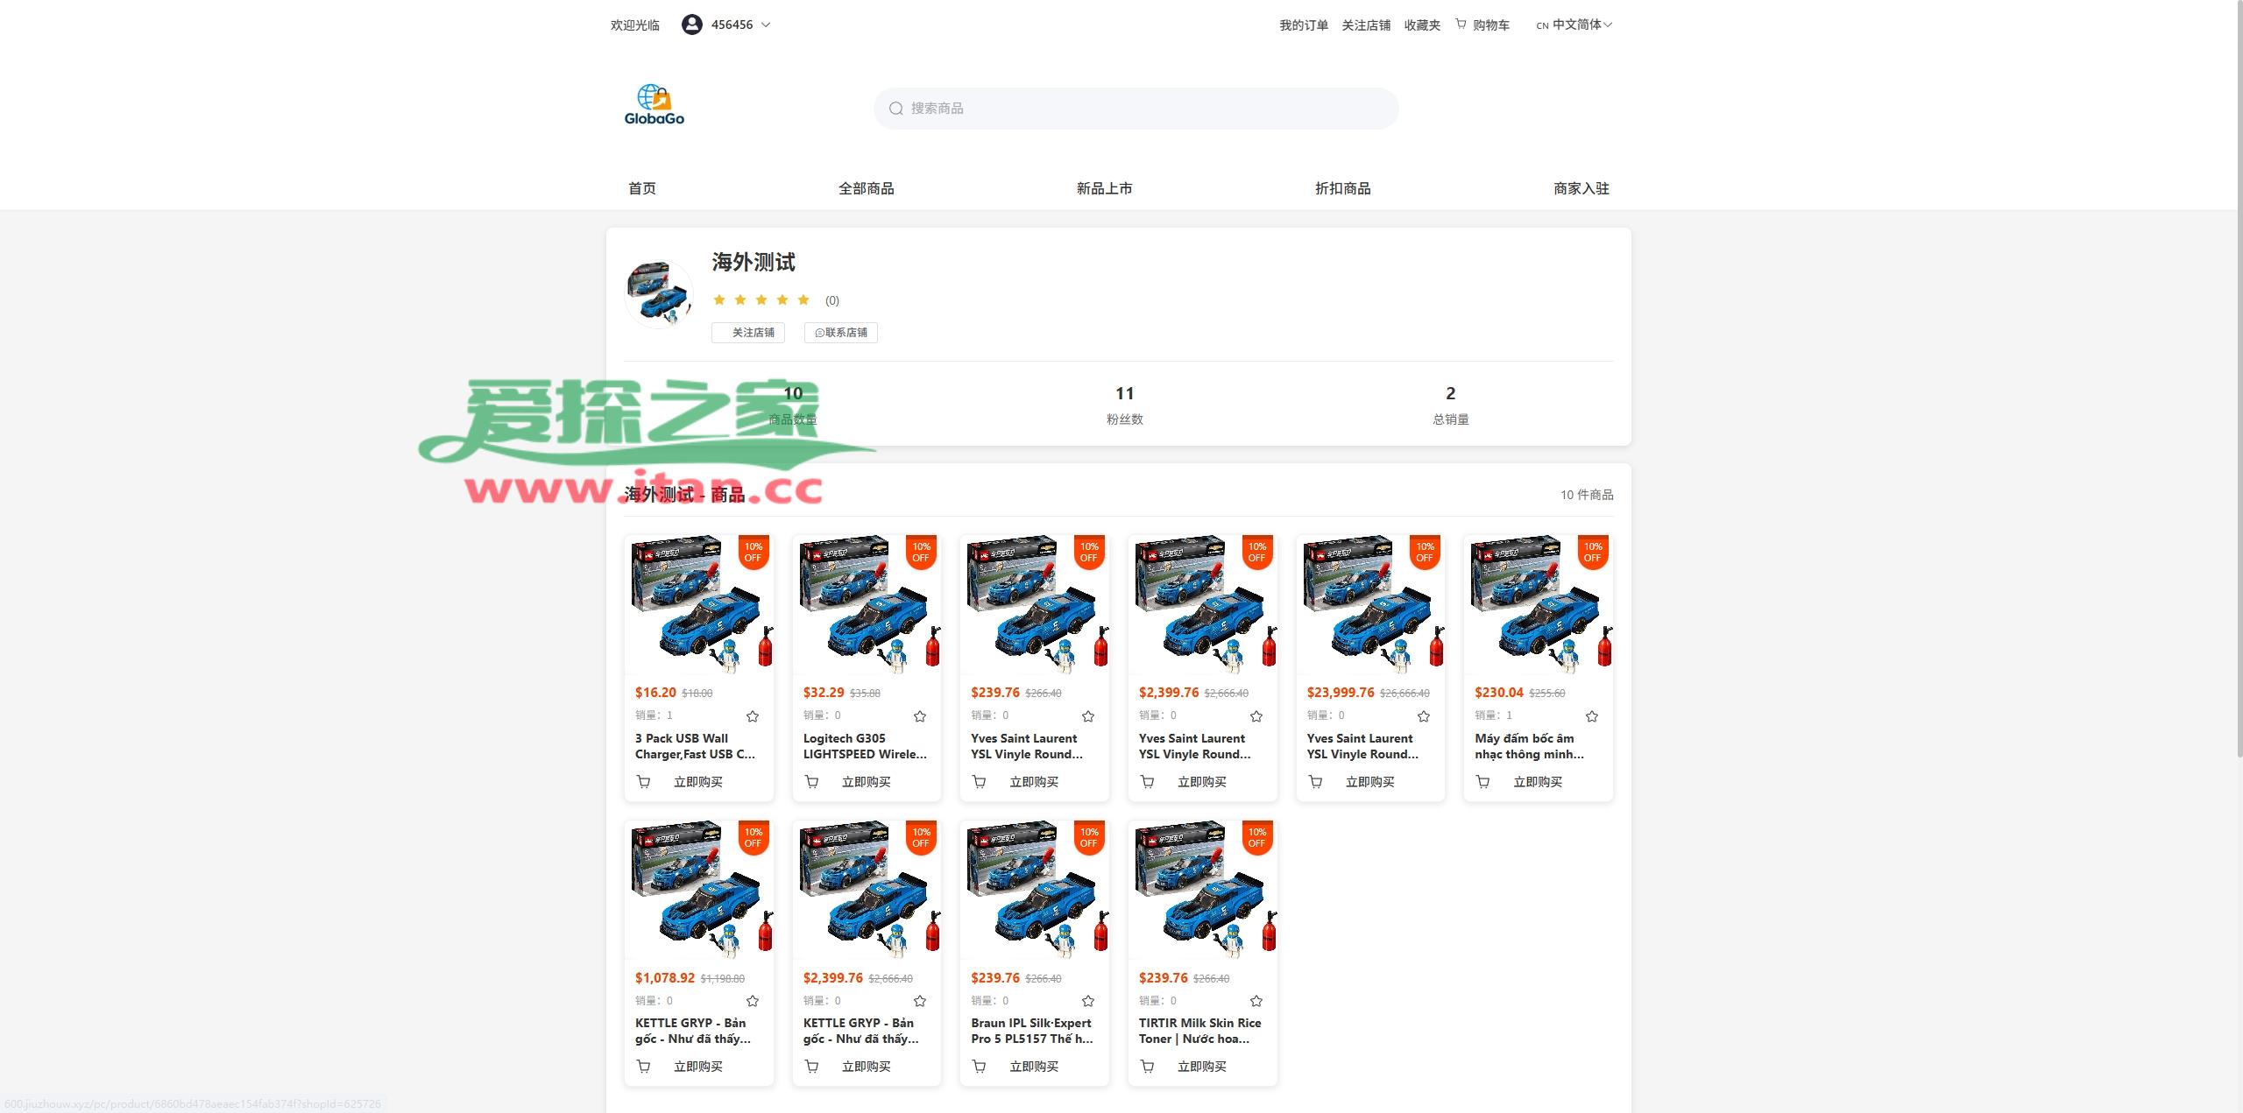Click 立即购买 for Logitech G305
The width and height of the screenshot is (2243, 1113).
point(867,782)
